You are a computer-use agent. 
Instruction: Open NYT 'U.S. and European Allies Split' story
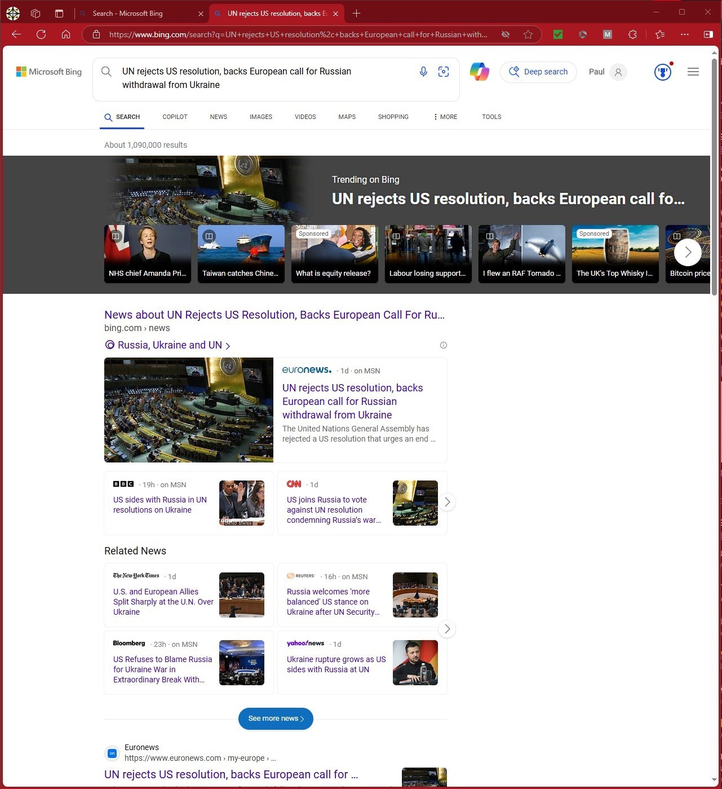tap(163, 602)
